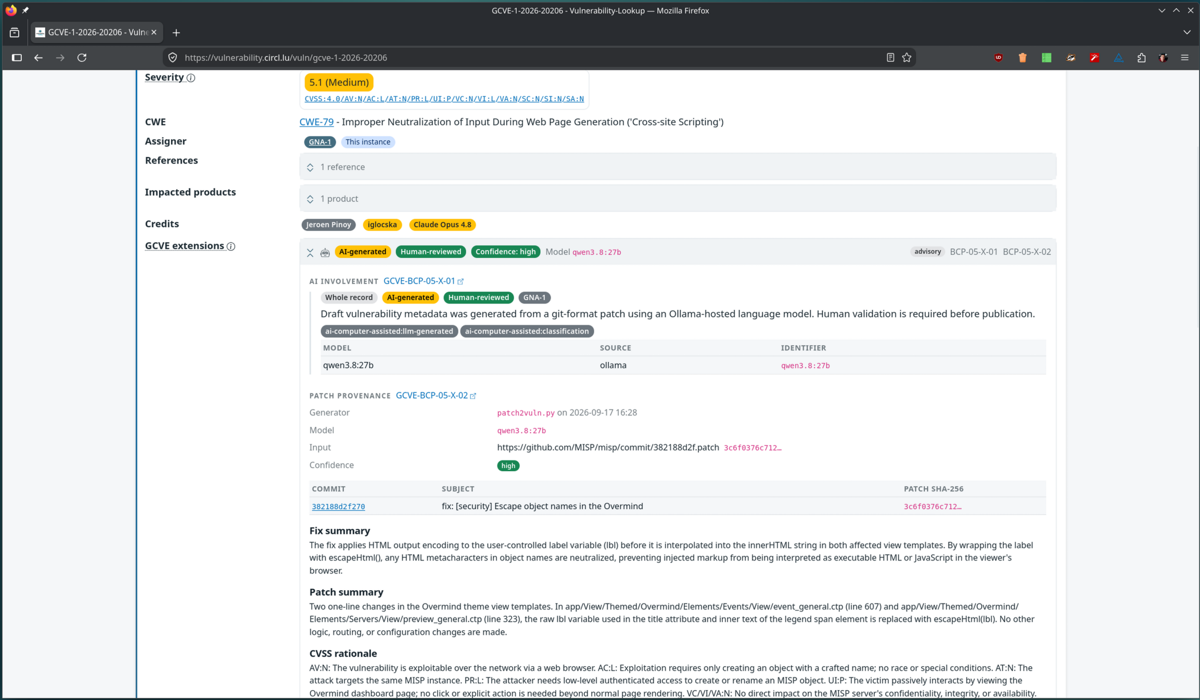Click the BCP-05-X-02 label
The height and width of the screenshot is (700, 1200).
pyautogui.click(x=1027, y=252)
